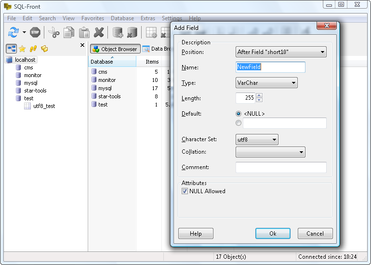Open the Position dropdown
Image resolution: width=371 pixels, height=265 pixels.
tap(281, 52)
